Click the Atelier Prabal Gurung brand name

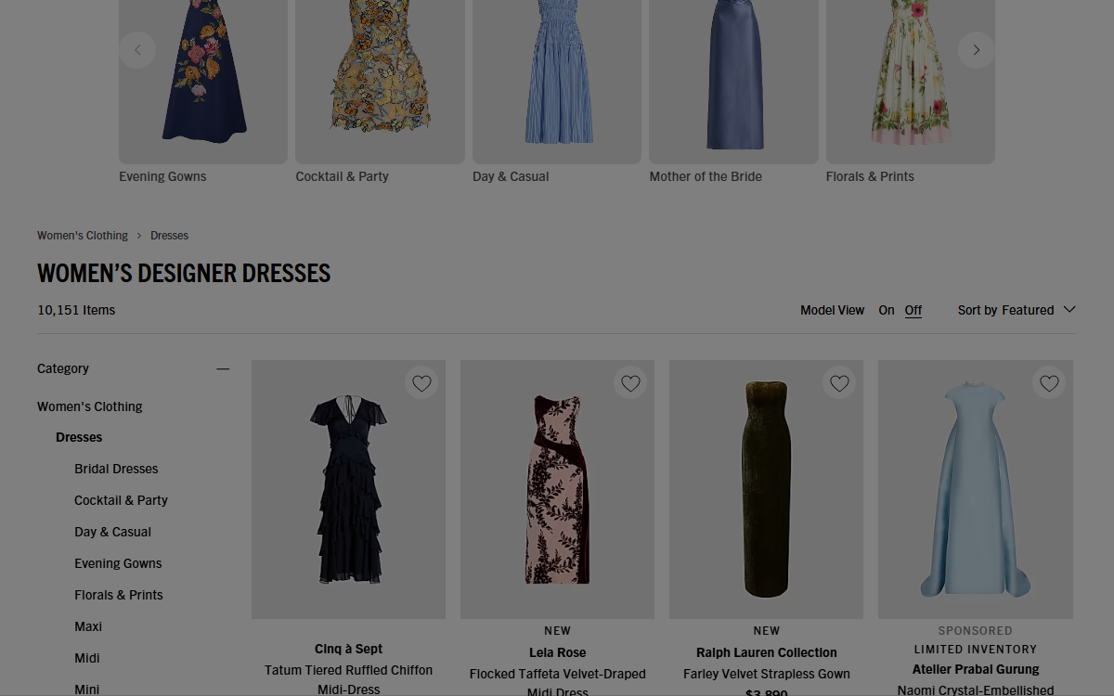coord(976,669)
